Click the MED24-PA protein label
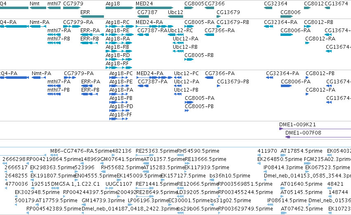 coord(150,73)
